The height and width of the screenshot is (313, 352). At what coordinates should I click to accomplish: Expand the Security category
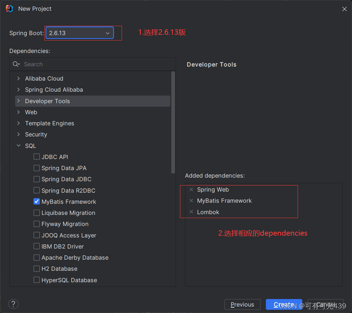pyautogui.click(x=19, y=134)
